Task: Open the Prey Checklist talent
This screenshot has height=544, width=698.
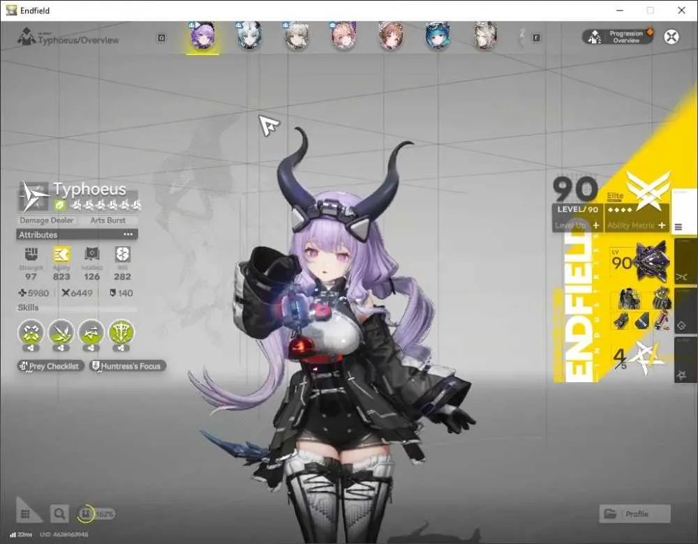Action: (x=50, y=366)
